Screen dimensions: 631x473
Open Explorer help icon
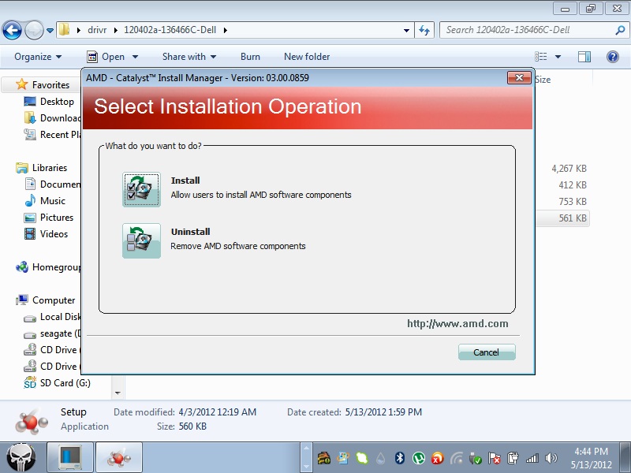point(613,57)
